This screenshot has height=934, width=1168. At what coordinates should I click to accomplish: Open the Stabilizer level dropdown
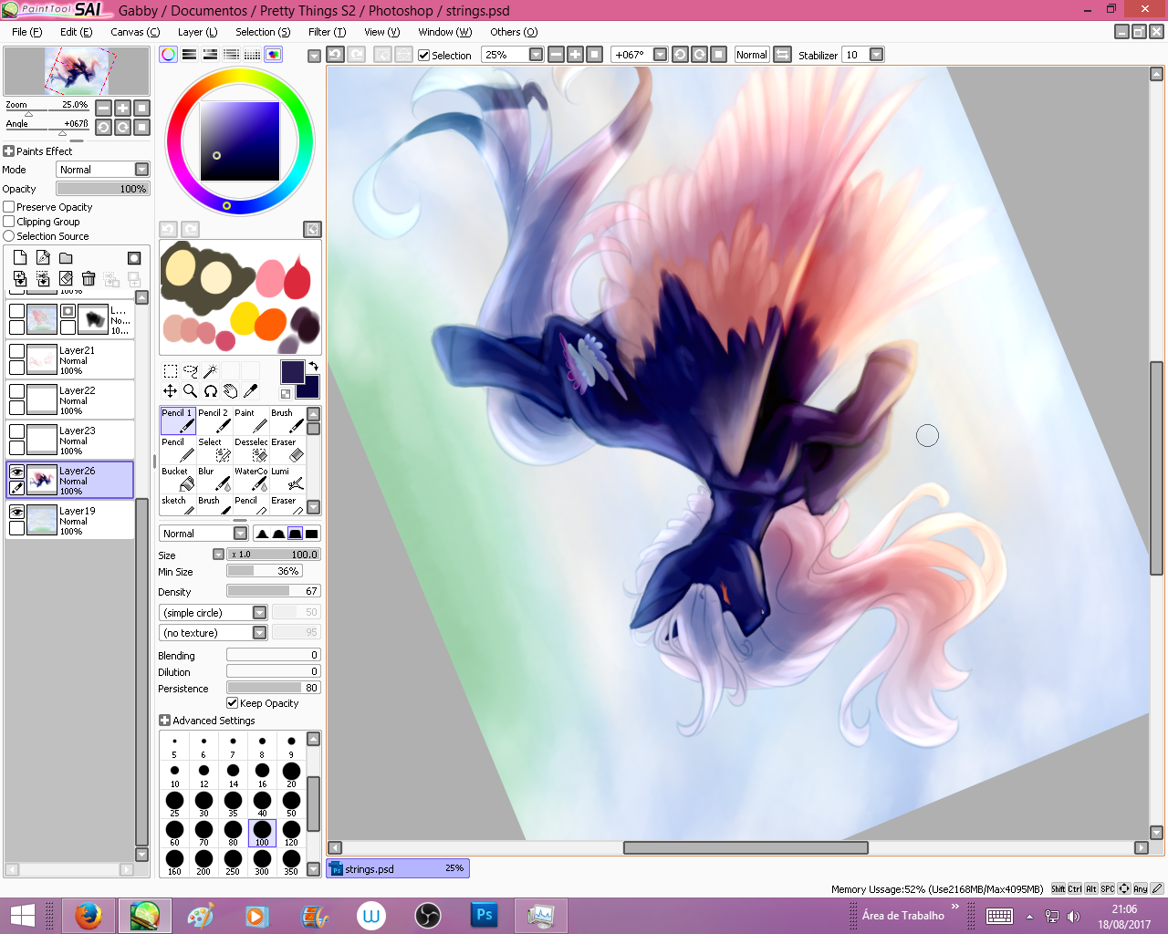click(x=877, y=55)
